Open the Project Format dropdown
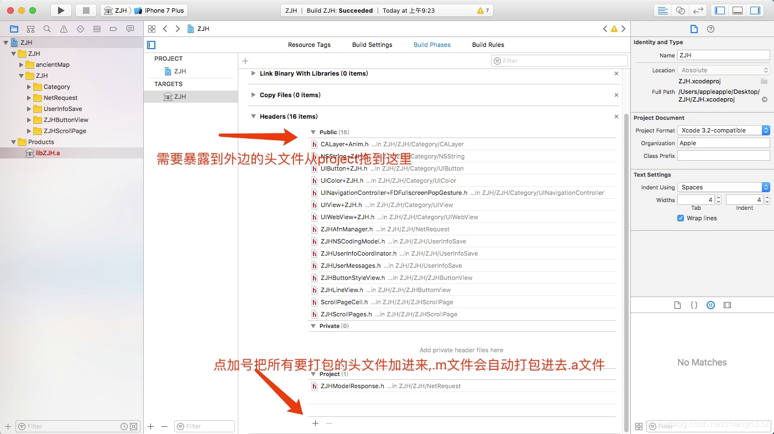This screenshot has height=434, width=774. [x=724, y=130]
